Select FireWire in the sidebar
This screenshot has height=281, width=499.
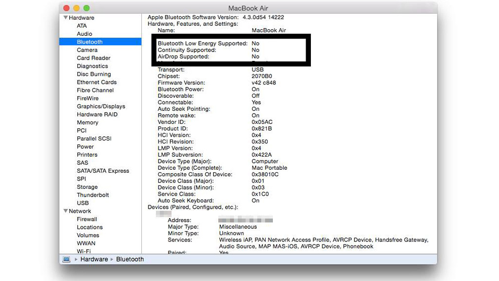pyautogui.click(x=88, y=98)
